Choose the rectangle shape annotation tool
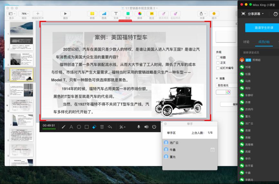The width and height of the screenshot is (279, 184). click(87, 127)
